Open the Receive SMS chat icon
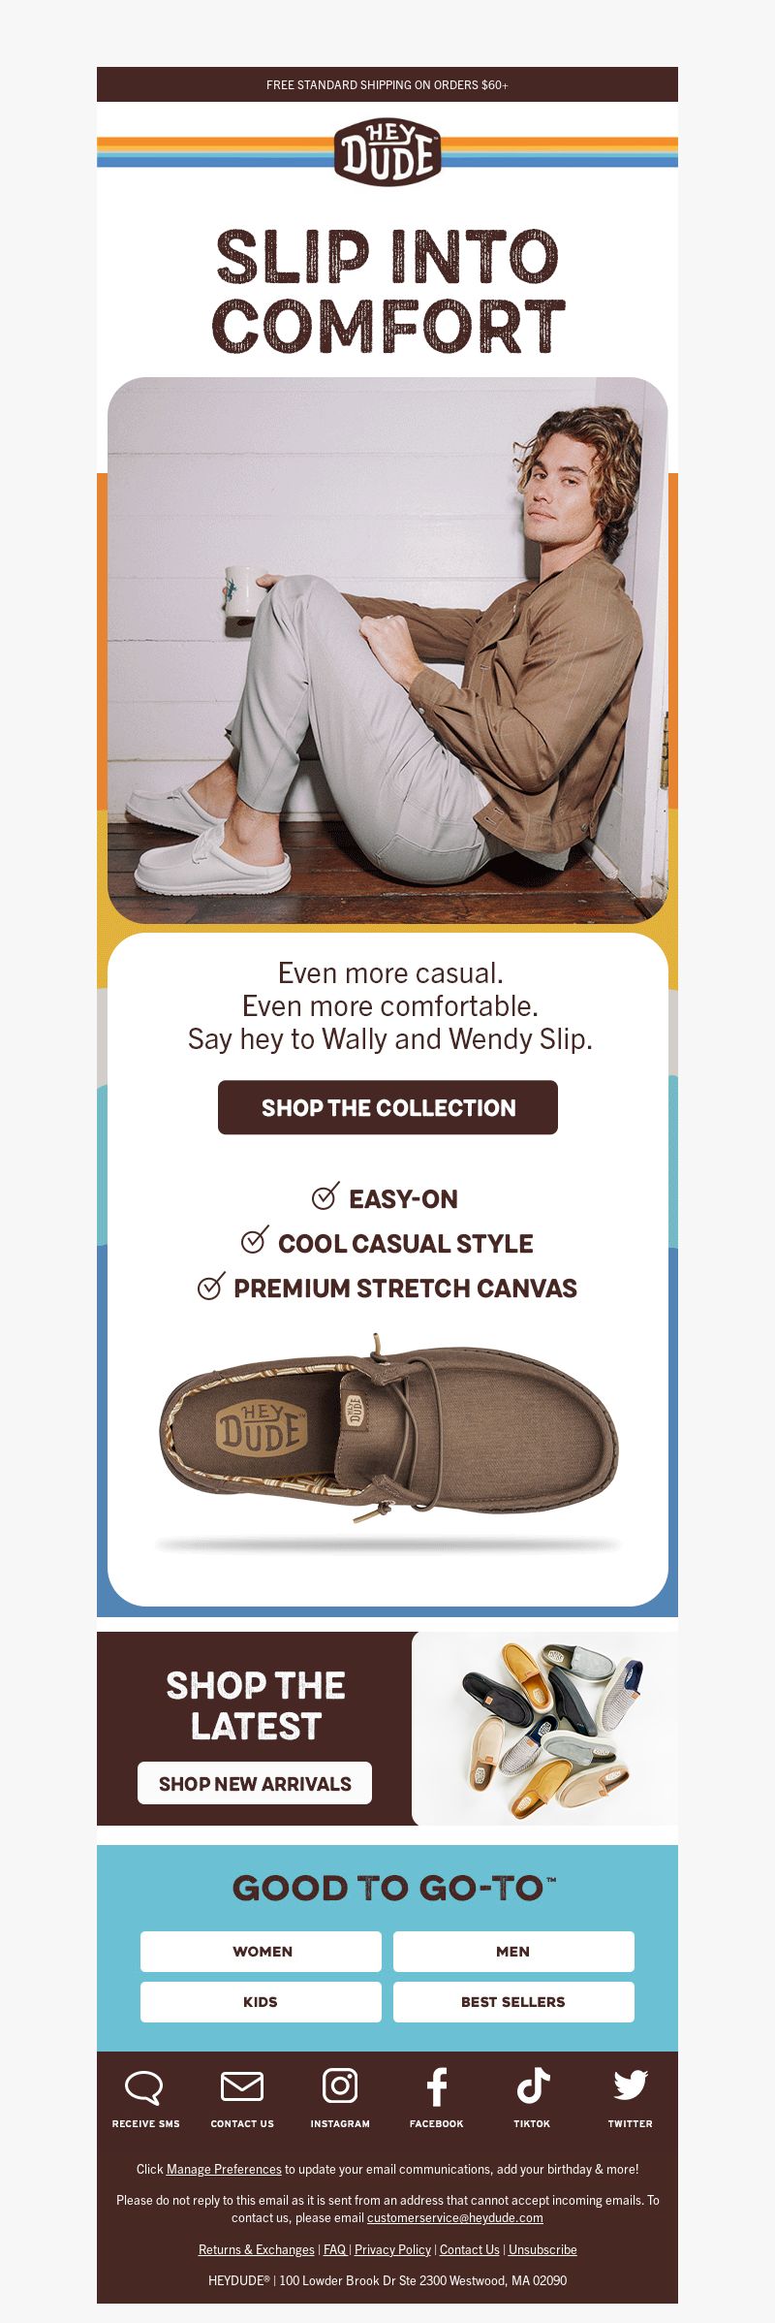 (x=144, y=2086)
